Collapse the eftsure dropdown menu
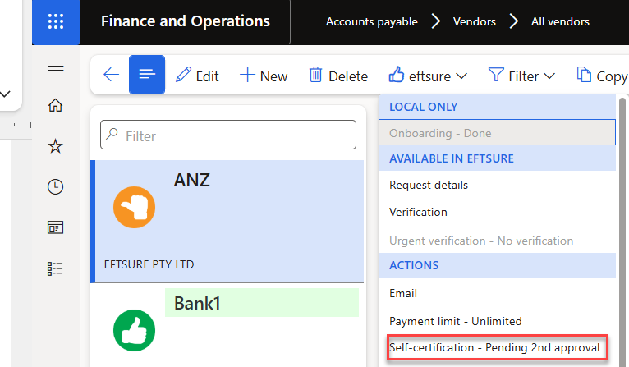 click(428, 76)
